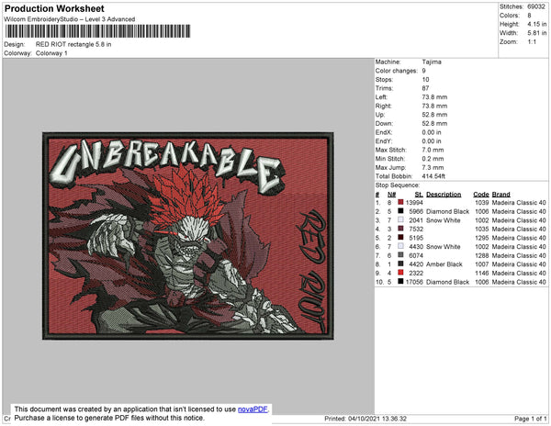
Task: Click dark maroon swatch for stop 5 (code 1295)
Action: [400, 238]
